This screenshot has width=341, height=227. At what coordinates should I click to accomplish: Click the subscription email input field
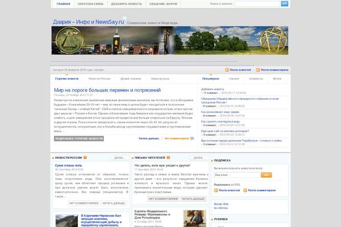(x=237, y=175)
